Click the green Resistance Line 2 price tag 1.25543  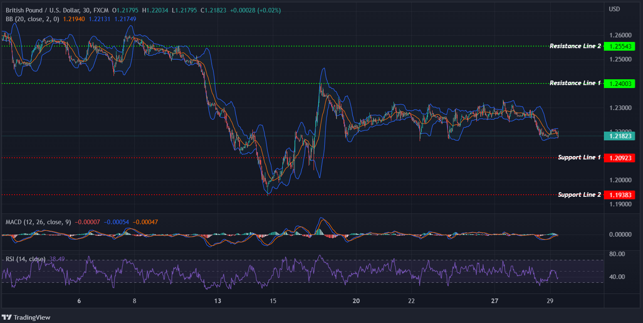point(619,46)
